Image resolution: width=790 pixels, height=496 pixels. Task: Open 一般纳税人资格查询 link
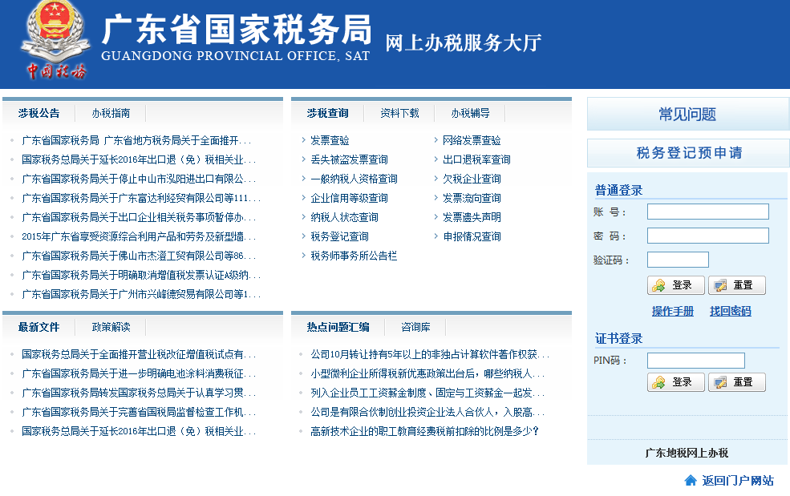[x=354, y=179]
